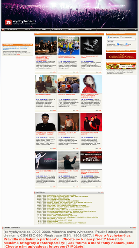Viewport: 139px width, 248px height.
Task: Open the Vote For Us article image
Action: coord(91,160)
